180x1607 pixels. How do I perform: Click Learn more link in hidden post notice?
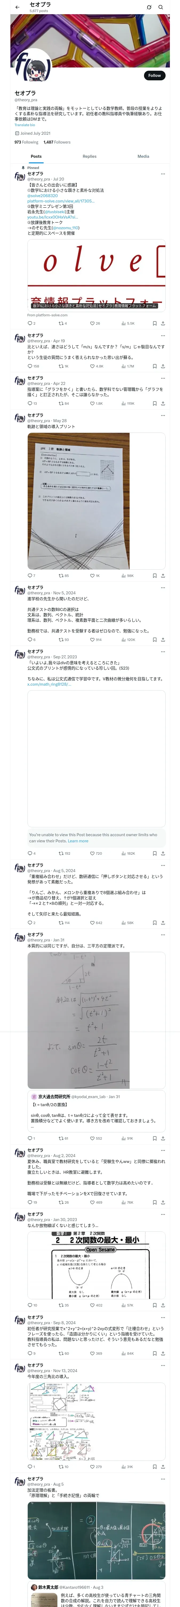78,841
